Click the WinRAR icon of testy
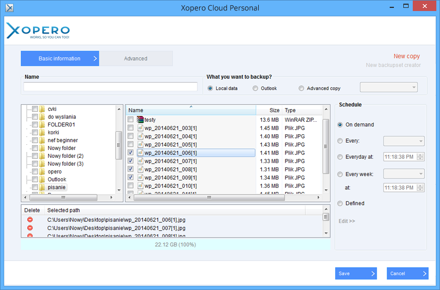The image size is (440, 290). (140, 120)
